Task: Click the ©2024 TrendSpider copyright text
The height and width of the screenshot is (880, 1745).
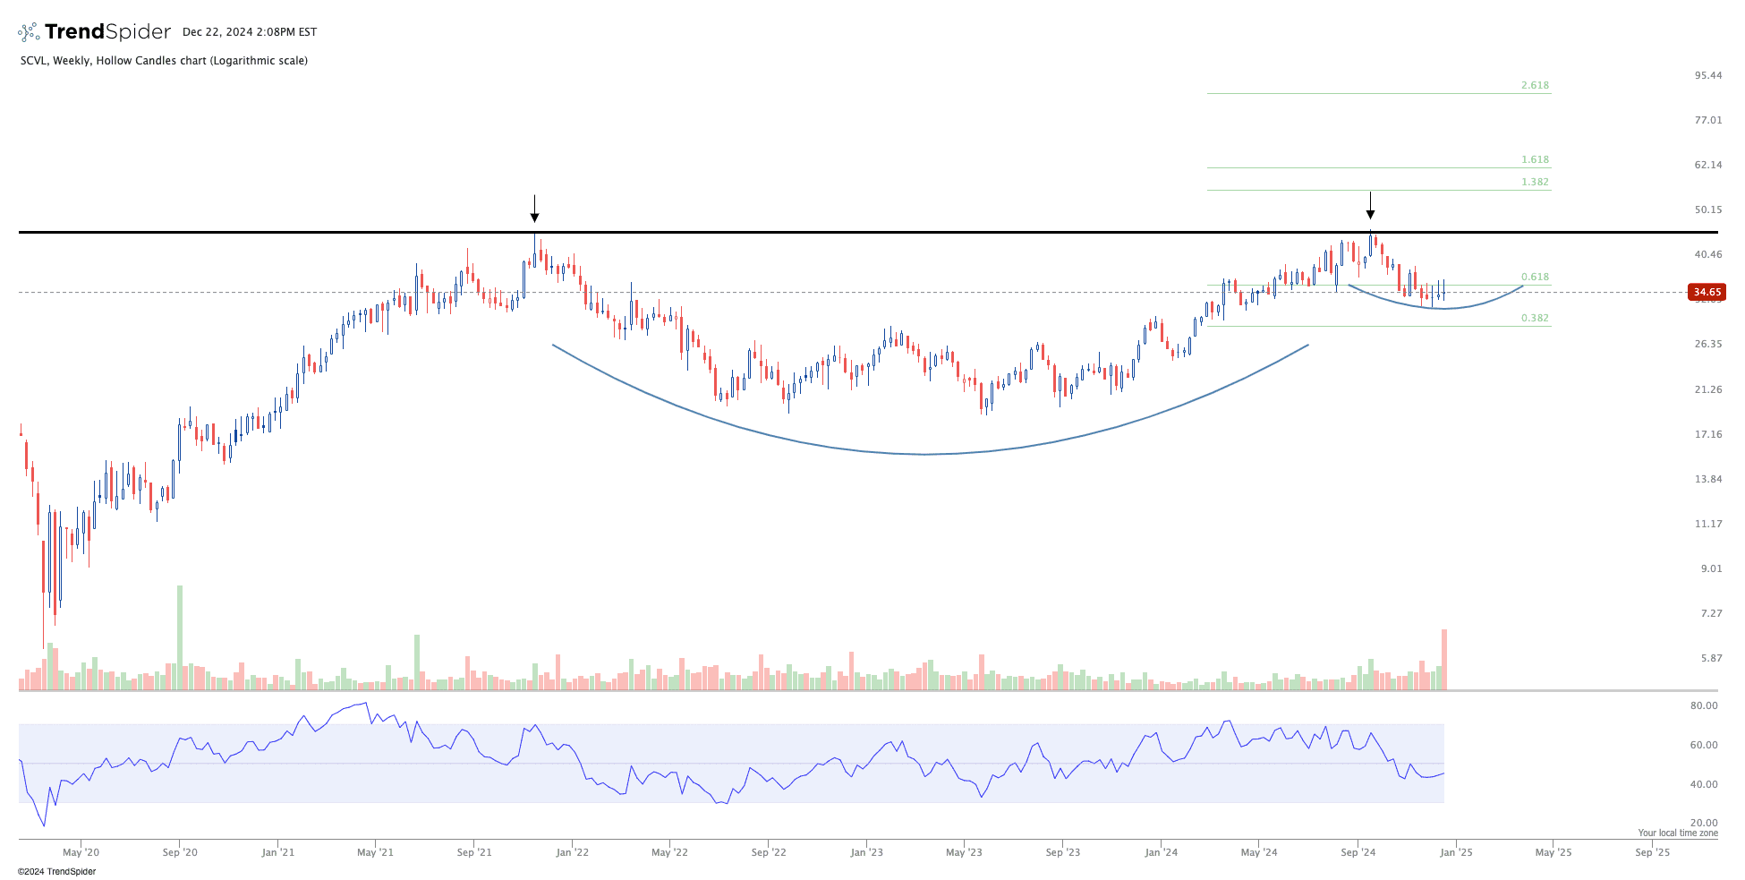Action: 56,871
